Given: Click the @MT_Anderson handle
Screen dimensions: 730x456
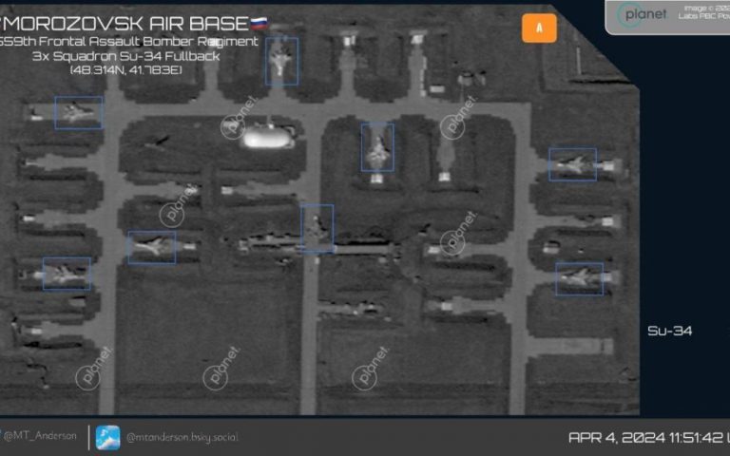Looking at the screenshot, I should (x=39, y=436).
